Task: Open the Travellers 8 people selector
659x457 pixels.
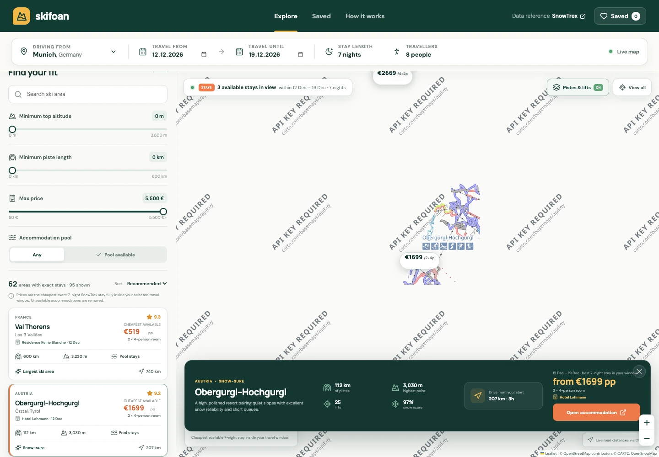Action: tap(416, 51)
